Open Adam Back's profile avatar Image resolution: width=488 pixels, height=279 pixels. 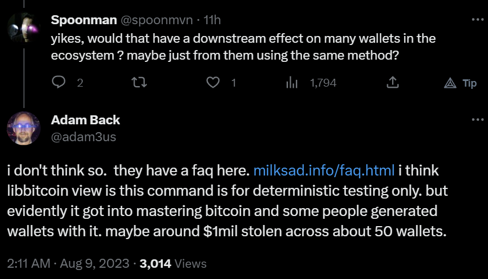pyautogui.click(x=23, y=128)
